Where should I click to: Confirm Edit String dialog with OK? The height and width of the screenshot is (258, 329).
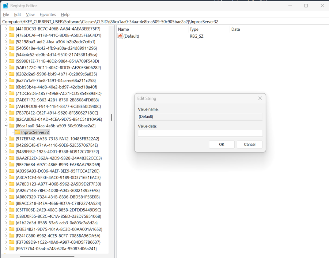point(222,144)
